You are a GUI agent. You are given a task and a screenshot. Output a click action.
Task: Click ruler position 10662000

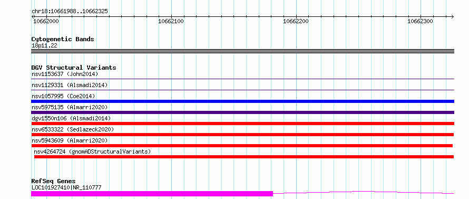pos(46,21)
